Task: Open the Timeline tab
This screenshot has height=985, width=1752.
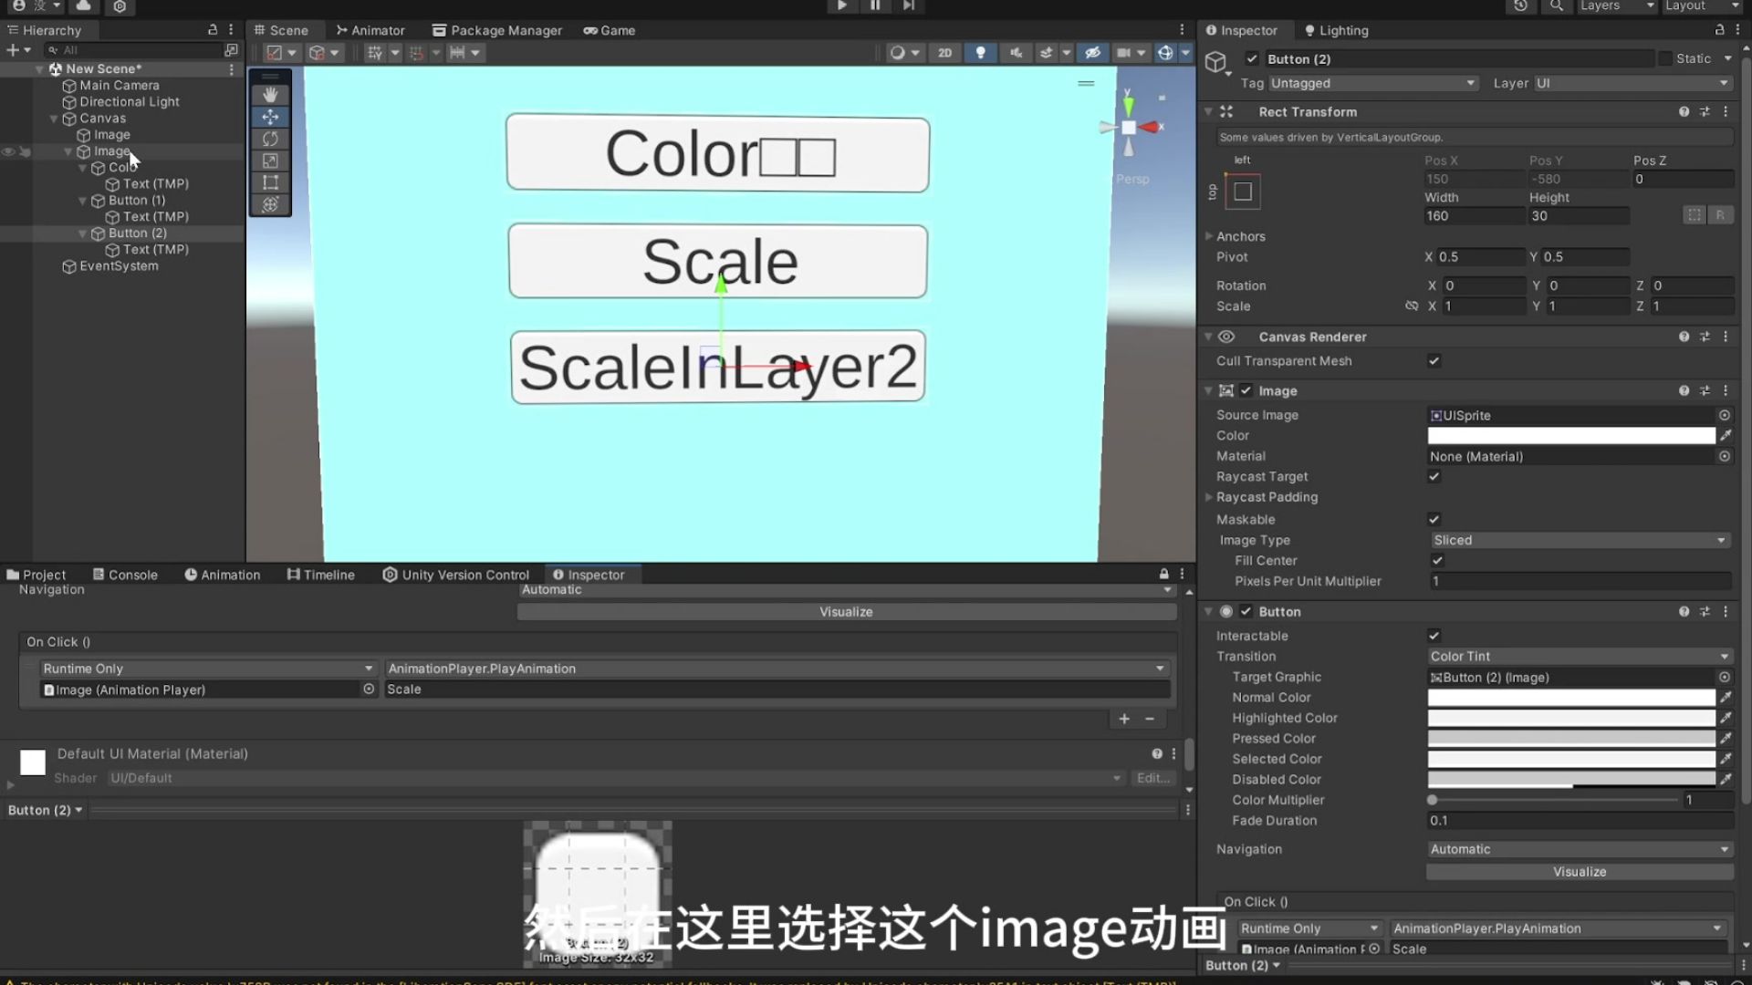Action: tap(320, 575)
